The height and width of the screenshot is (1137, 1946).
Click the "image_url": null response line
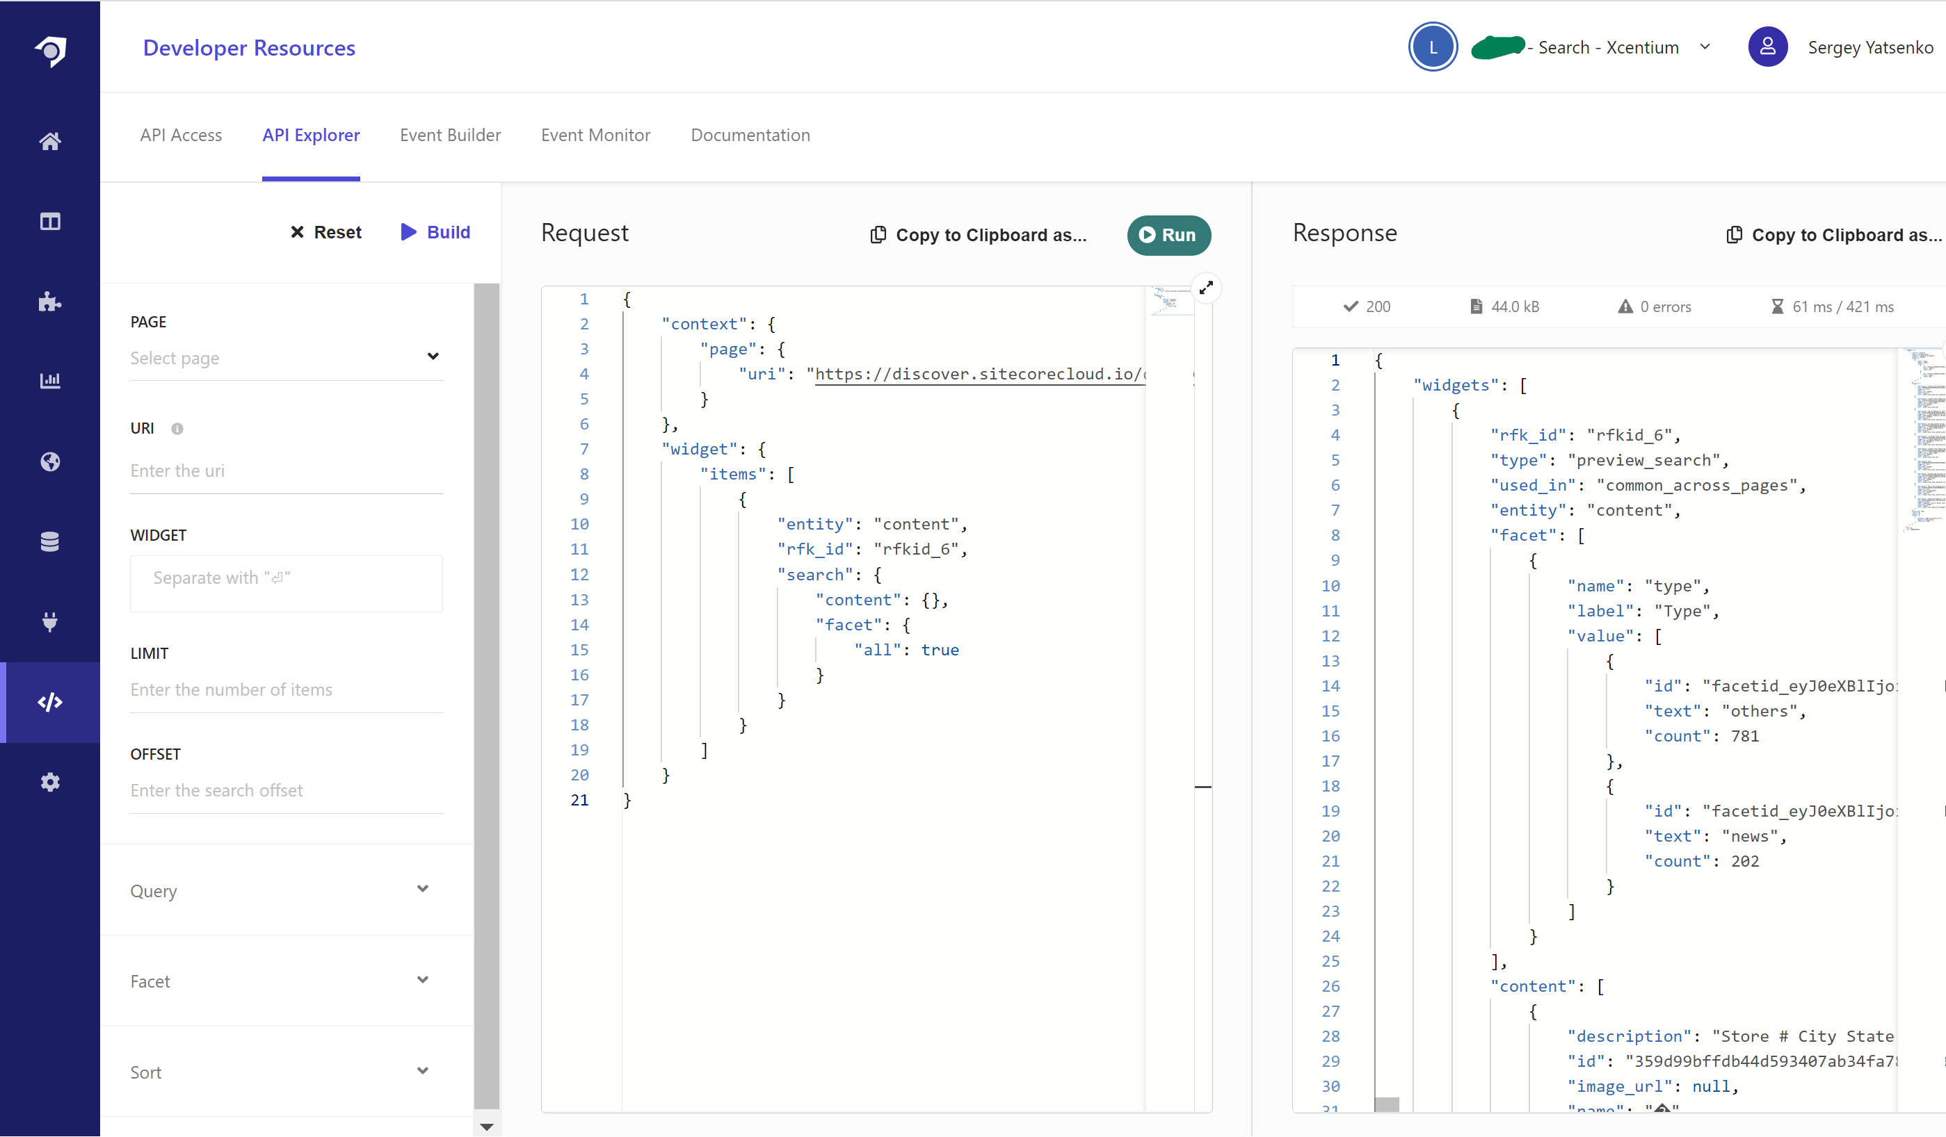[1653, 1086]
